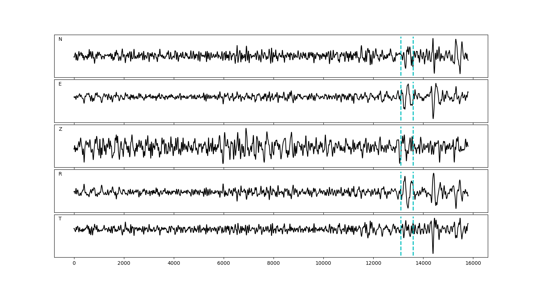Click second cyan dashed line in N panel
Image resolution: width=542 pixels, height=289 pixels.
point(413,56)
